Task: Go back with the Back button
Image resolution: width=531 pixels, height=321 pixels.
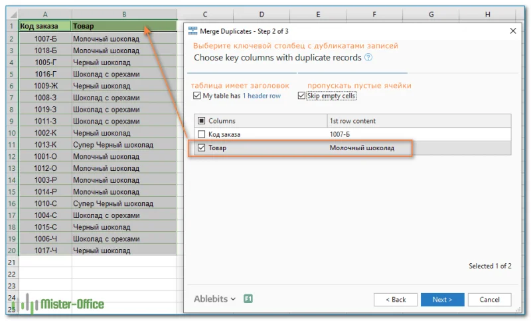Action: pyautogui.click(x=394, y=300)
